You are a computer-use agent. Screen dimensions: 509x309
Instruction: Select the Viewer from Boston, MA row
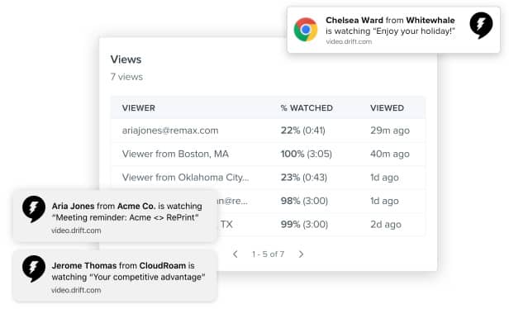268,154
